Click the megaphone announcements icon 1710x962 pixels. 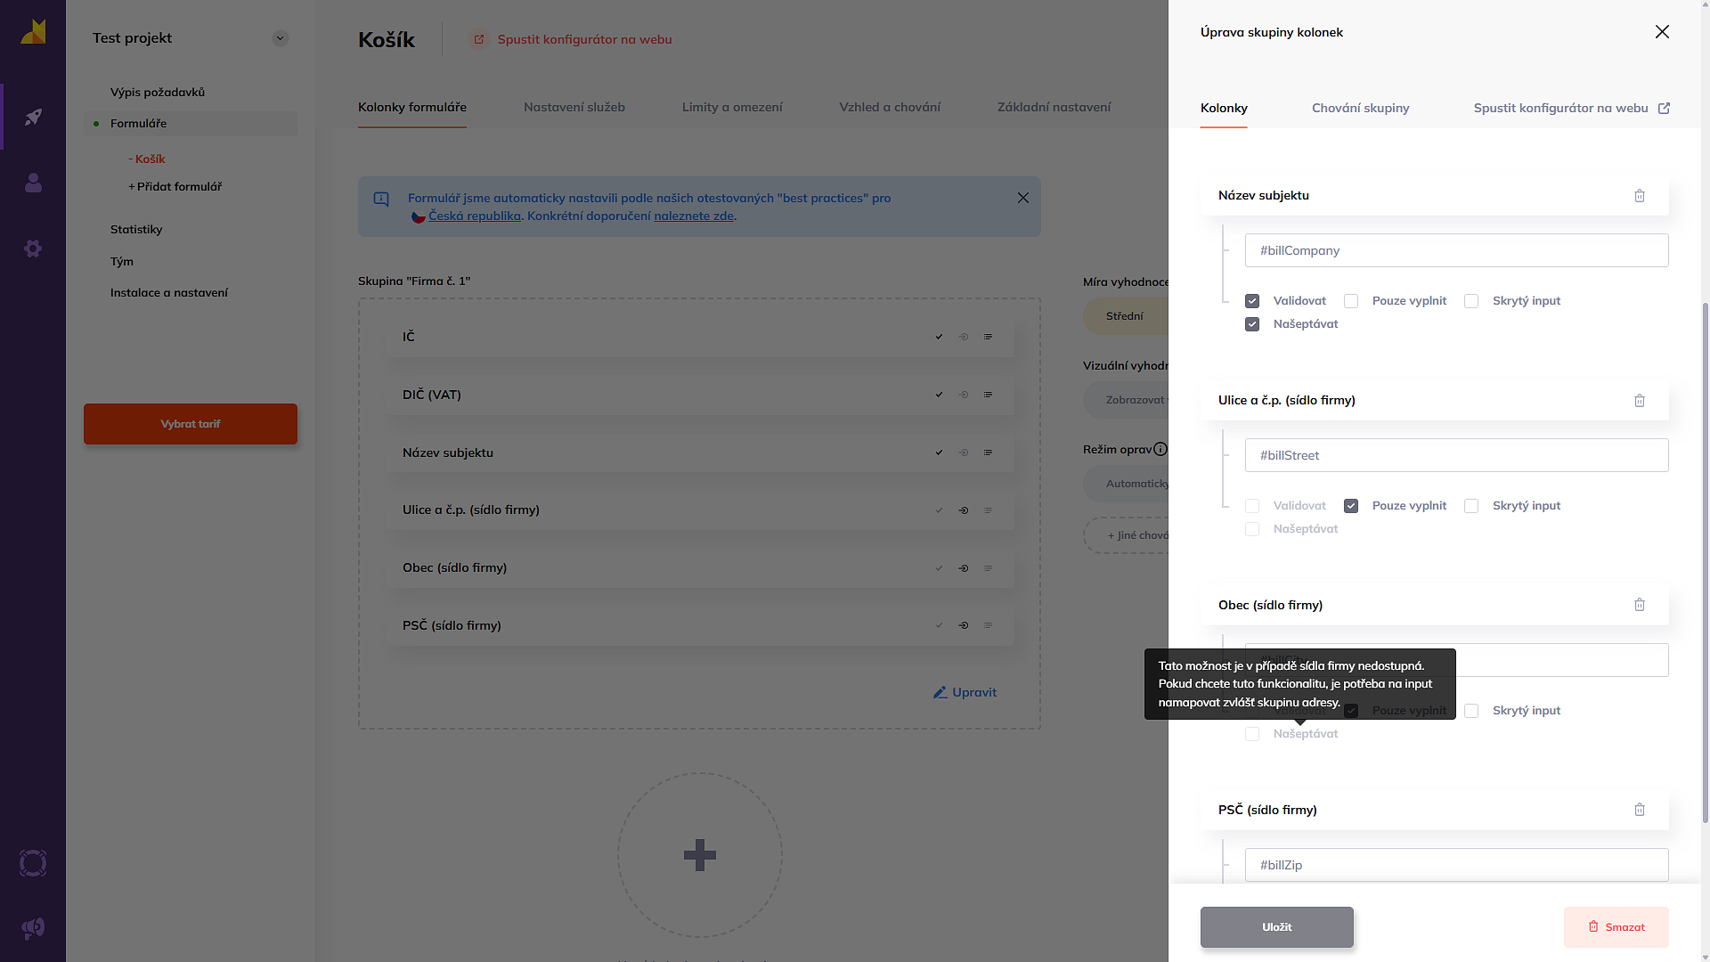coord(33,929)
